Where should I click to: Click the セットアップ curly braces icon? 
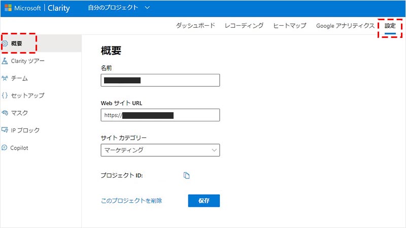[5, 96]
